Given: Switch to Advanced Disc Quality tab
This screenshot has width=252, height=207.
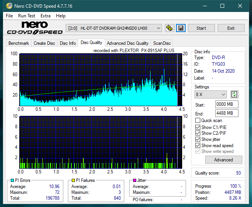Looking at the screenshot, I should (128, 43).
